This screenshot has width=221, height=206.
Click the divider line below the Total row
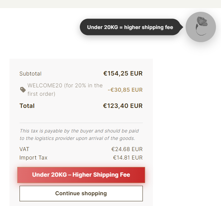pos(81,123)
